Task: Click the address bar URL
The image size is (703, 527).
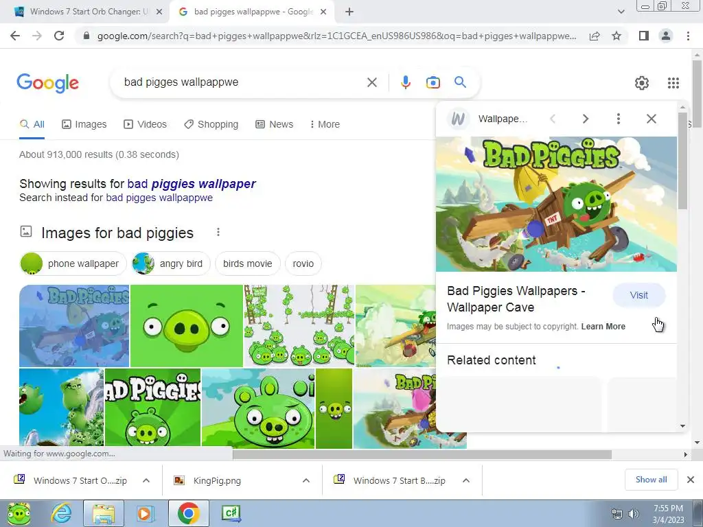Action: tap(336, 36)
